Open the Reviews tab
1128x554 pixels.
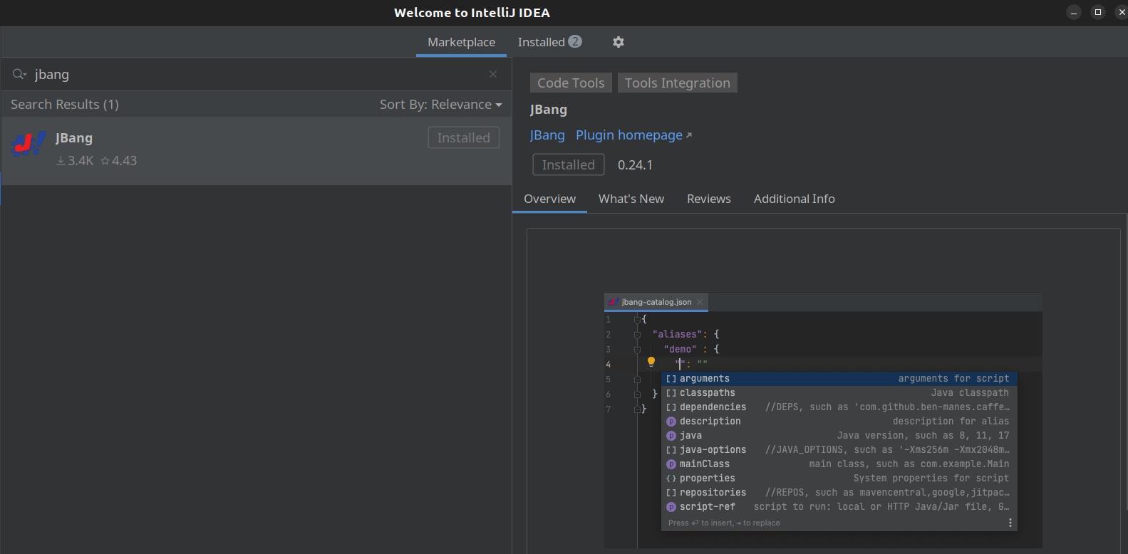pyautogui.click(x=709, y=199)
